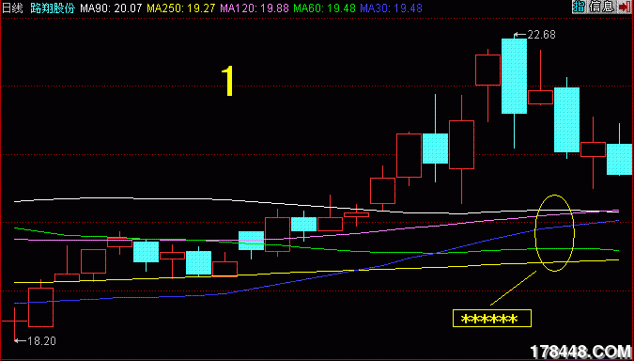Click the yellow asterisk annotation box
Screen dimensions: 634x361
(491, 319)
